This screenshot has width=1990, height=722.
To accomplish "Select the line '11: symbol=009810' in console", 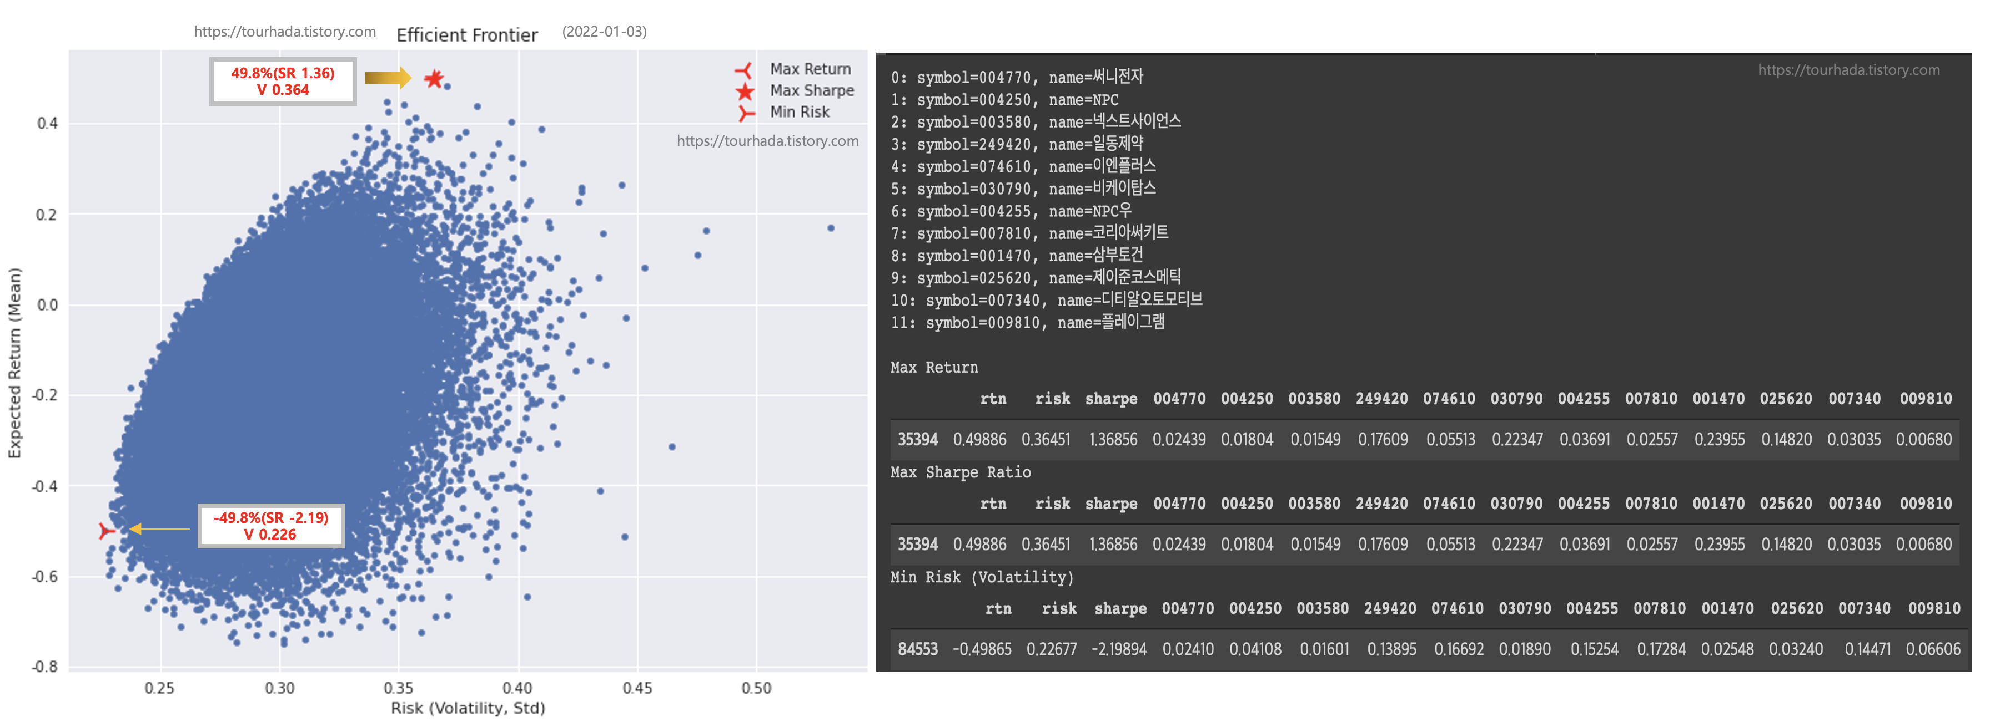I will point(1027,322).
